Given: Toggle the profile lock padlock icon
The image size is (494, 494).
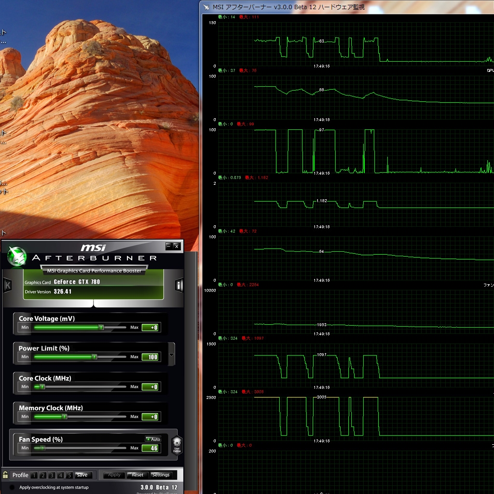Looking at the screenshot, I should (5, 475).
